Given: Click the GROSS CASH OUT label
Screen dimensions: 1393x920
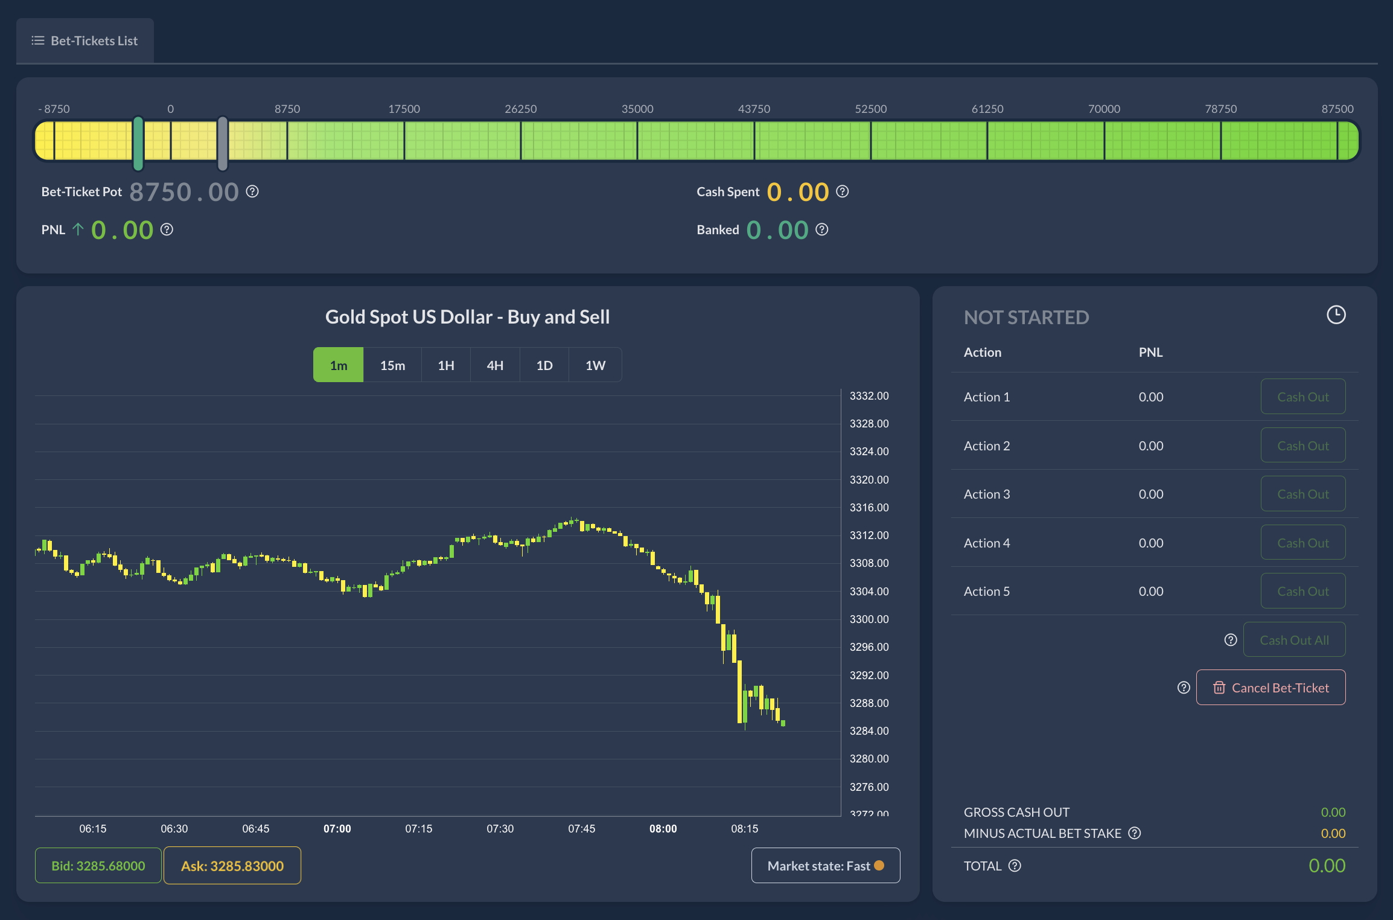Looking at the screenshot, I should point(1016,812).
